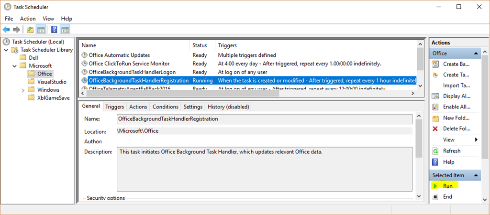The image size is (490, 215).
Task: Select the Office folder in tree
Action: (45, 74)
